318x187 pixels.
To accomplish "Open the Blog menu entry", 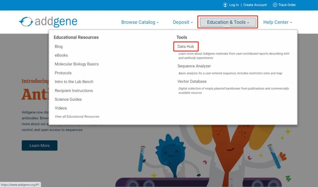I will coord(59,46).
